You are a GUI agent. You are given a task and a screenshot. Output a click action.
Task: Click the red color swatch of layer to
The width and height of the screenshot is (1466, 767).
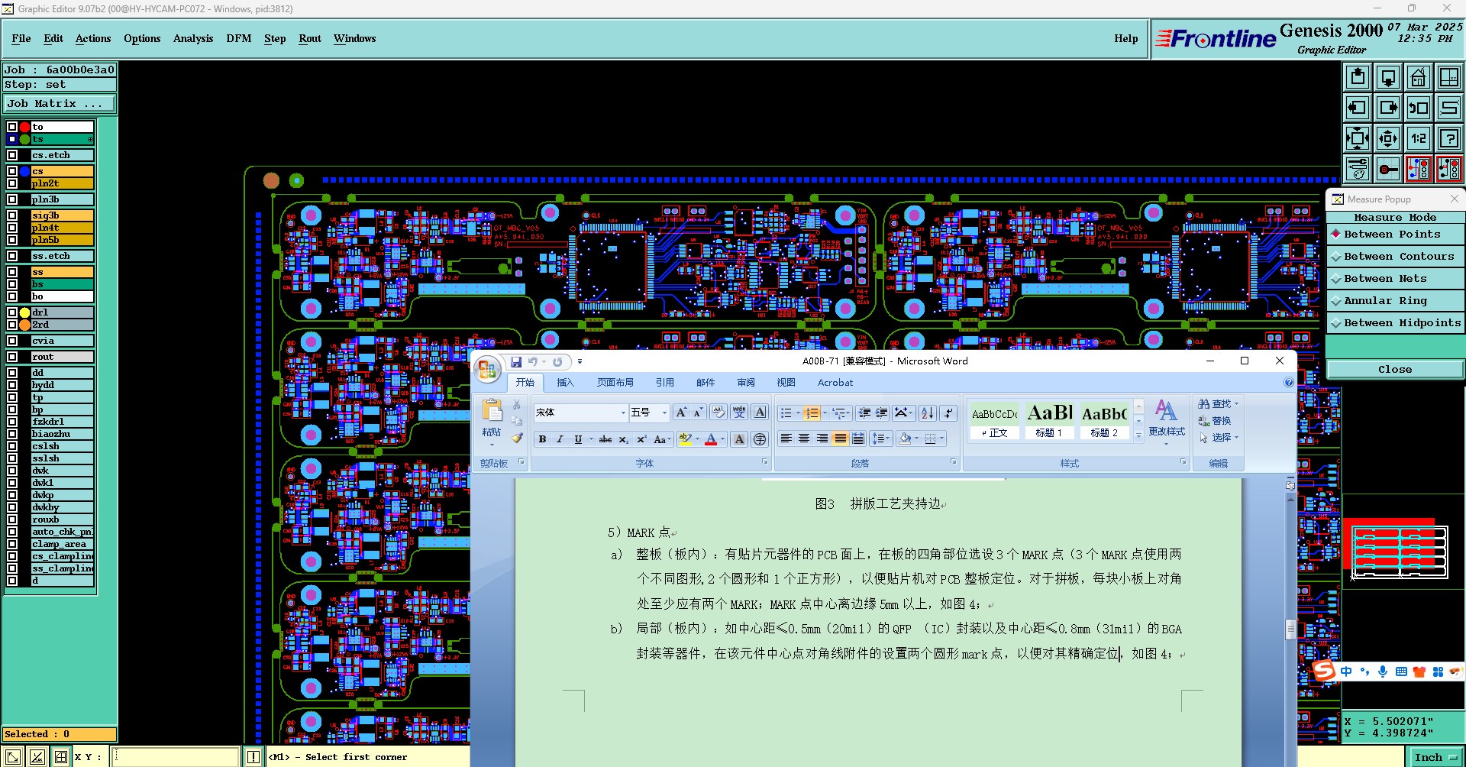(24, 127)
